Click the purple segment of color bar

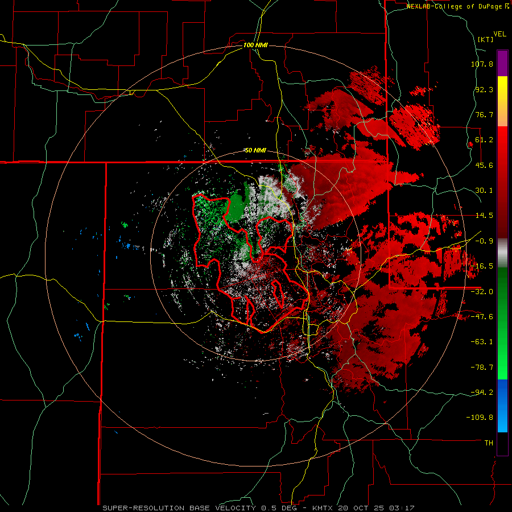click(502, 63)
